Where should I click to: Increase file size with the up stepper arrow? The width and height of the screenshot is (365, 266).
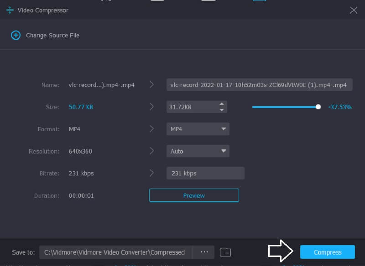coord(222,104)
